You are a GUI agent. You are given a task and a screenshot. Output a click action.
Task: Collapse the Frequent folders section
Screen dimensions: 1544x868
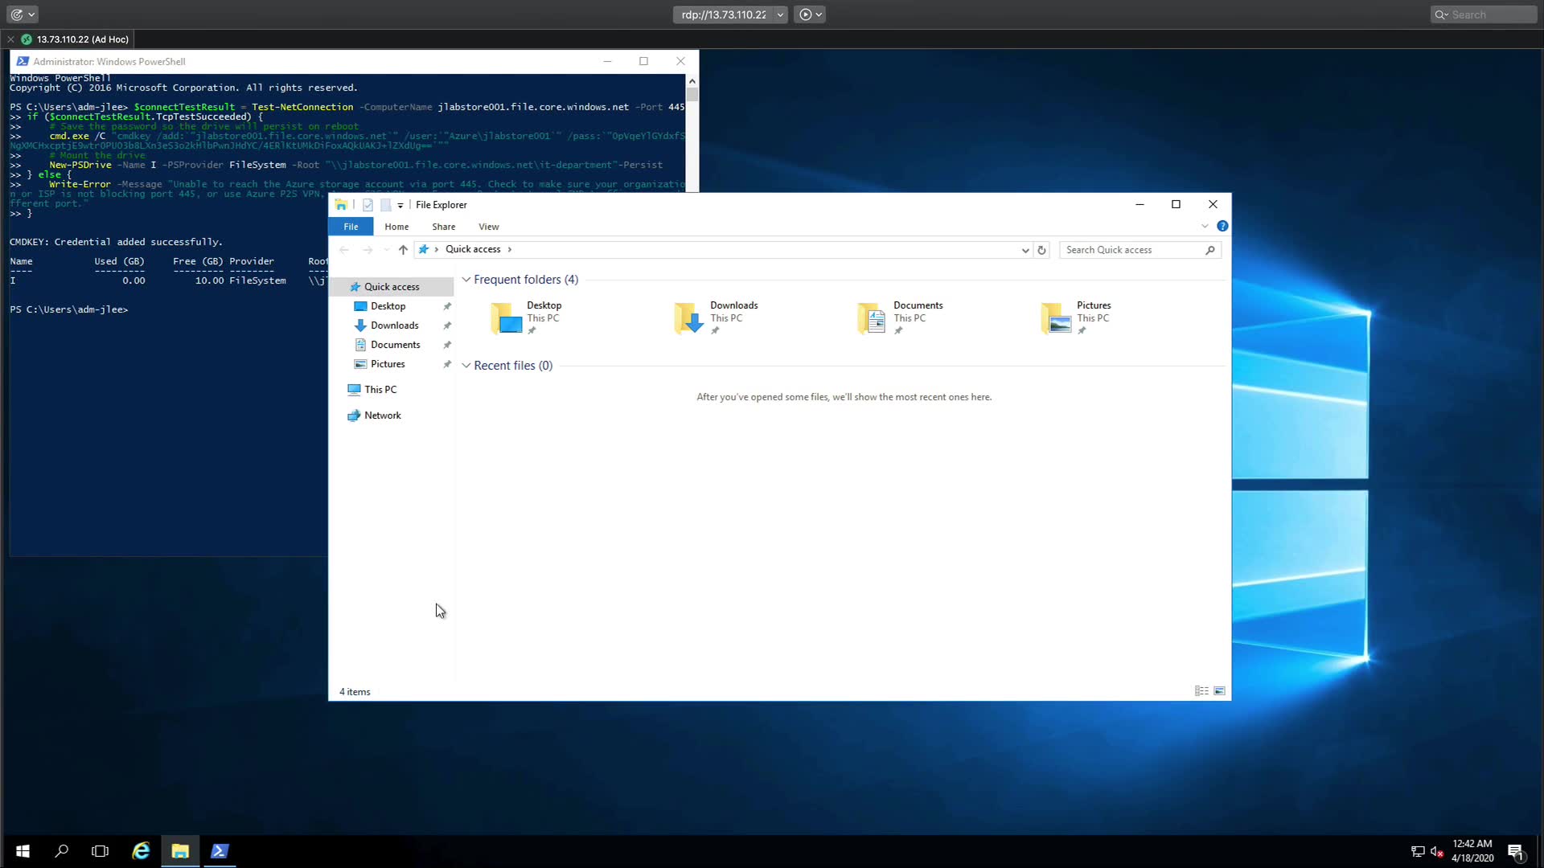(466, 280)
